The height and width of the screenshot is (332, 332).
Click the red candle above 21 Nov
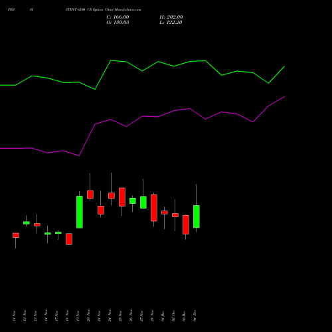coord(101,210)
